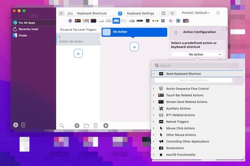This screenshot has width=250, height=166.
Task: Add new app with sidebar plus icon
Action: tap(16, 125)
